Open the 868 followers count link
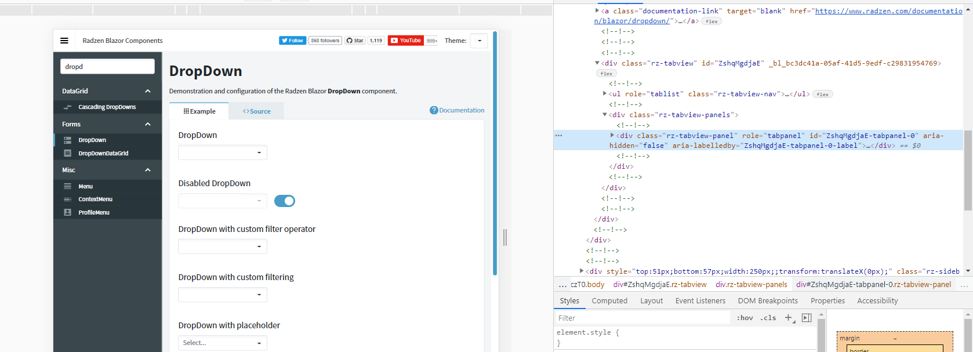 (325, 41)
